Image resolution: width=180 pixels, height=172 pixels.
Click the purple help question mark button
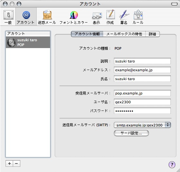[172, 164]
